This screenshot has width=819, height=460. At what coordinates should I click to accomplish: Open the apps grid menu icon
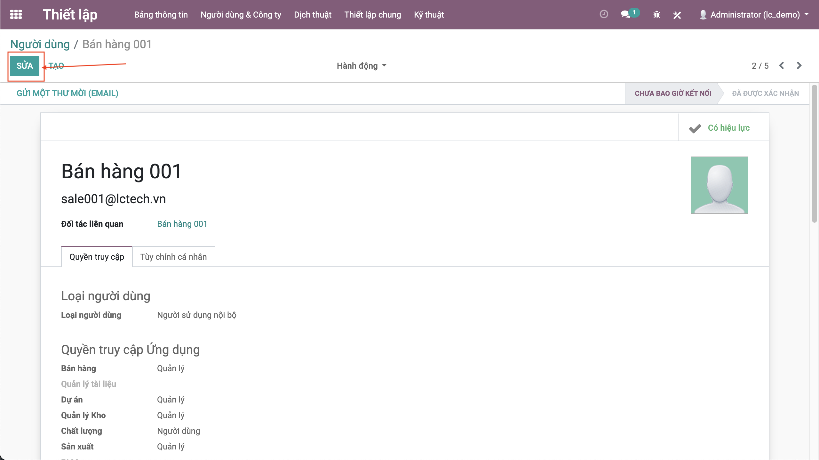point(16,14)
